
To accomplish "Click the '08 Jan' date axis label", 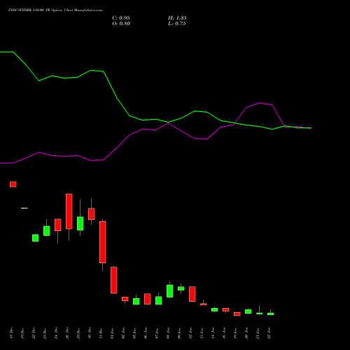I will click(168, 333).
